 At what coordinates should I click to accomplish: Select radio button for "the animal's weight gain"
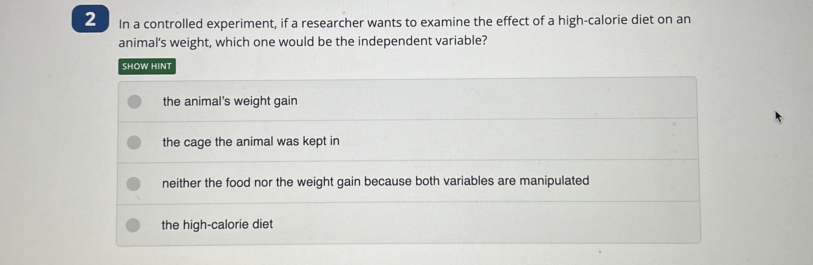pyautogui.click(x=135, y=101)
